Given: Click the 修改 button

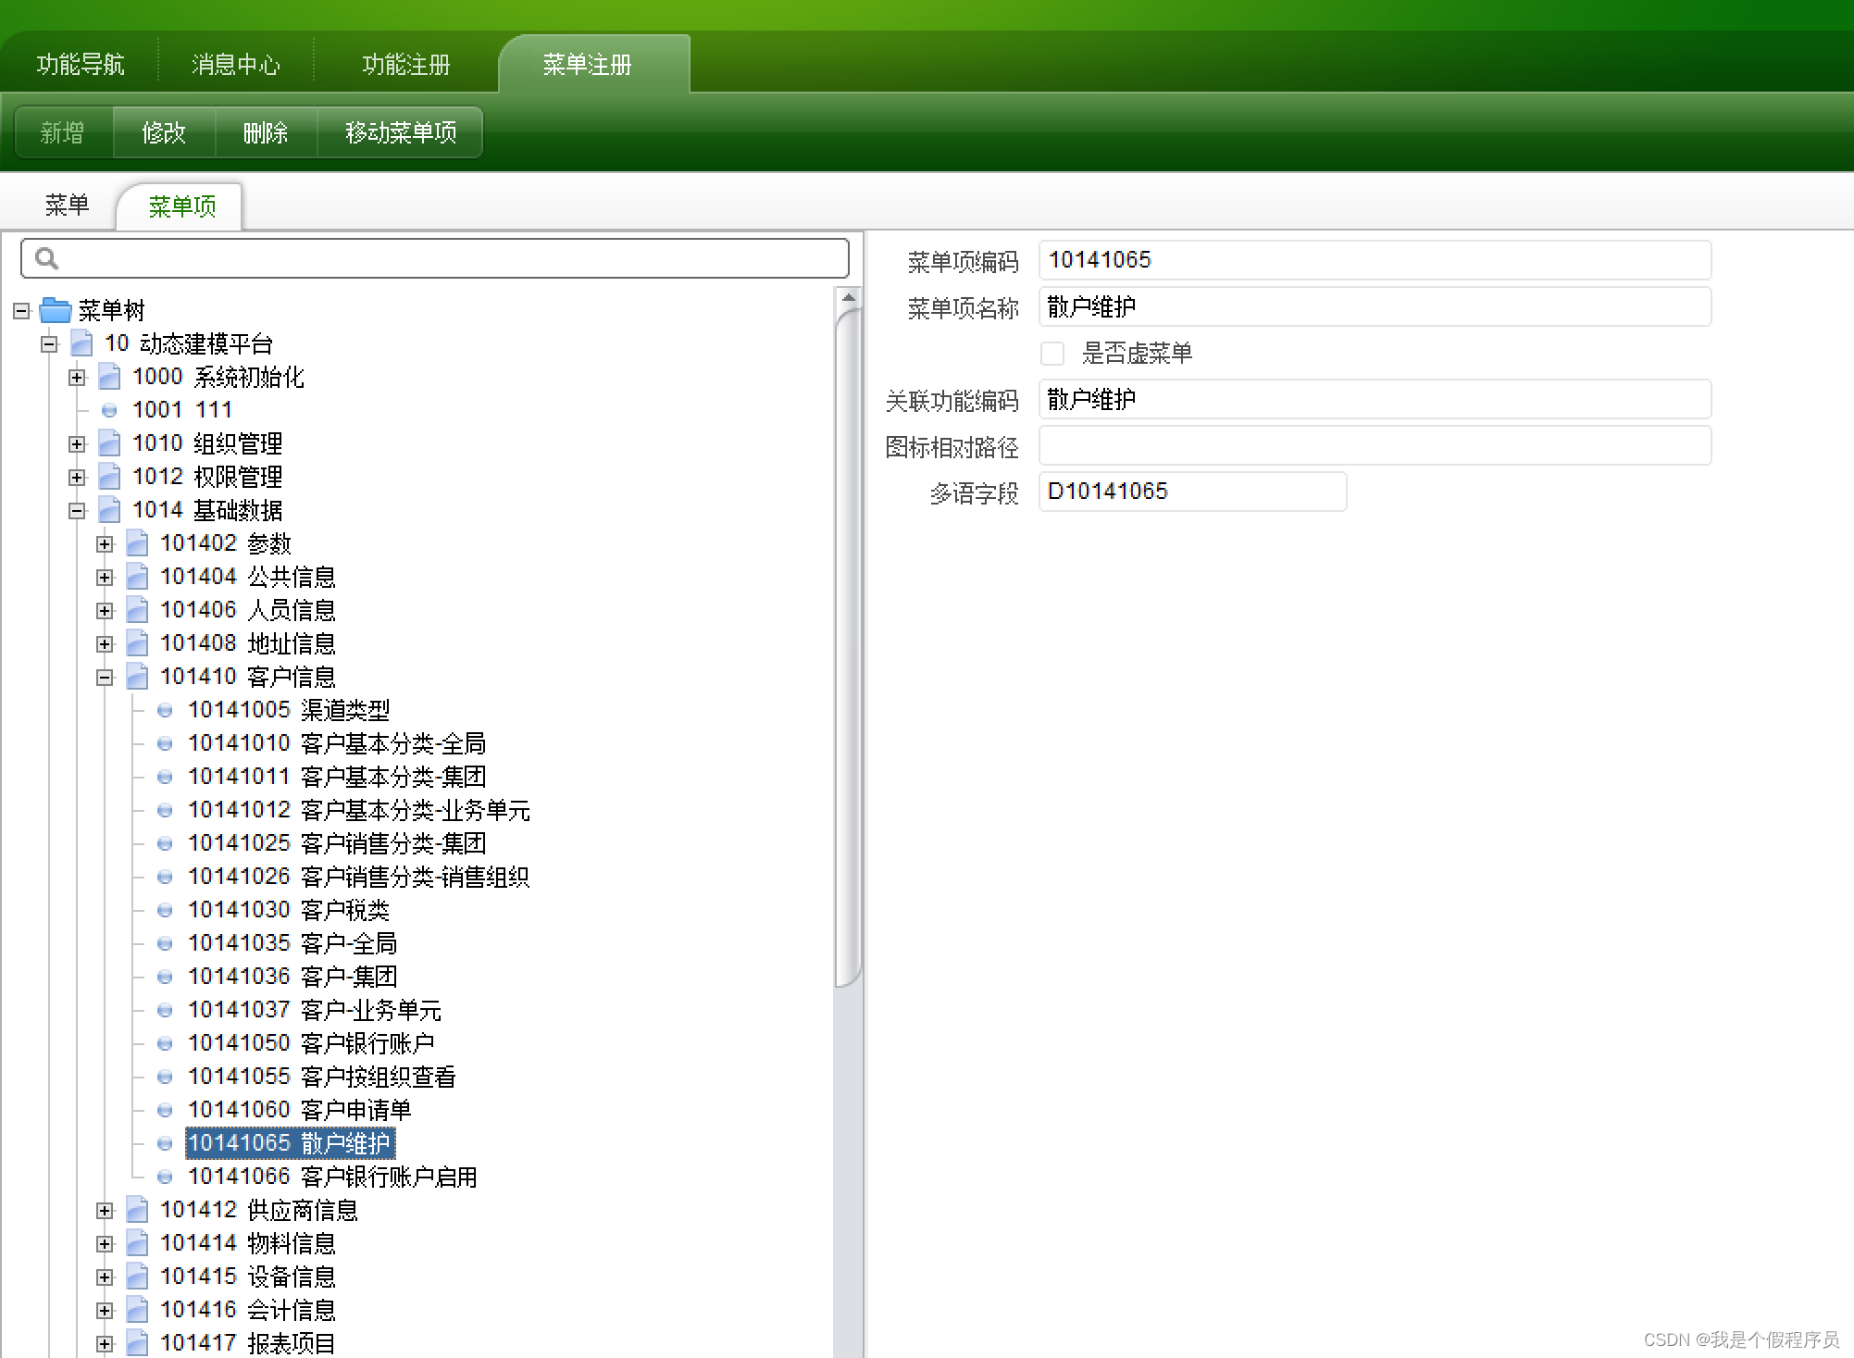Looking at the screenshot, I should (164, 132).
